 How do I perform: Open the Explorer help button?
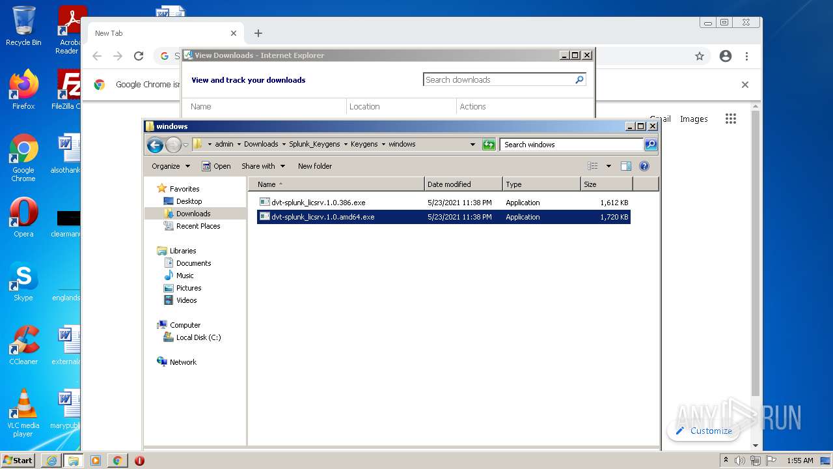tap(644, 166)
